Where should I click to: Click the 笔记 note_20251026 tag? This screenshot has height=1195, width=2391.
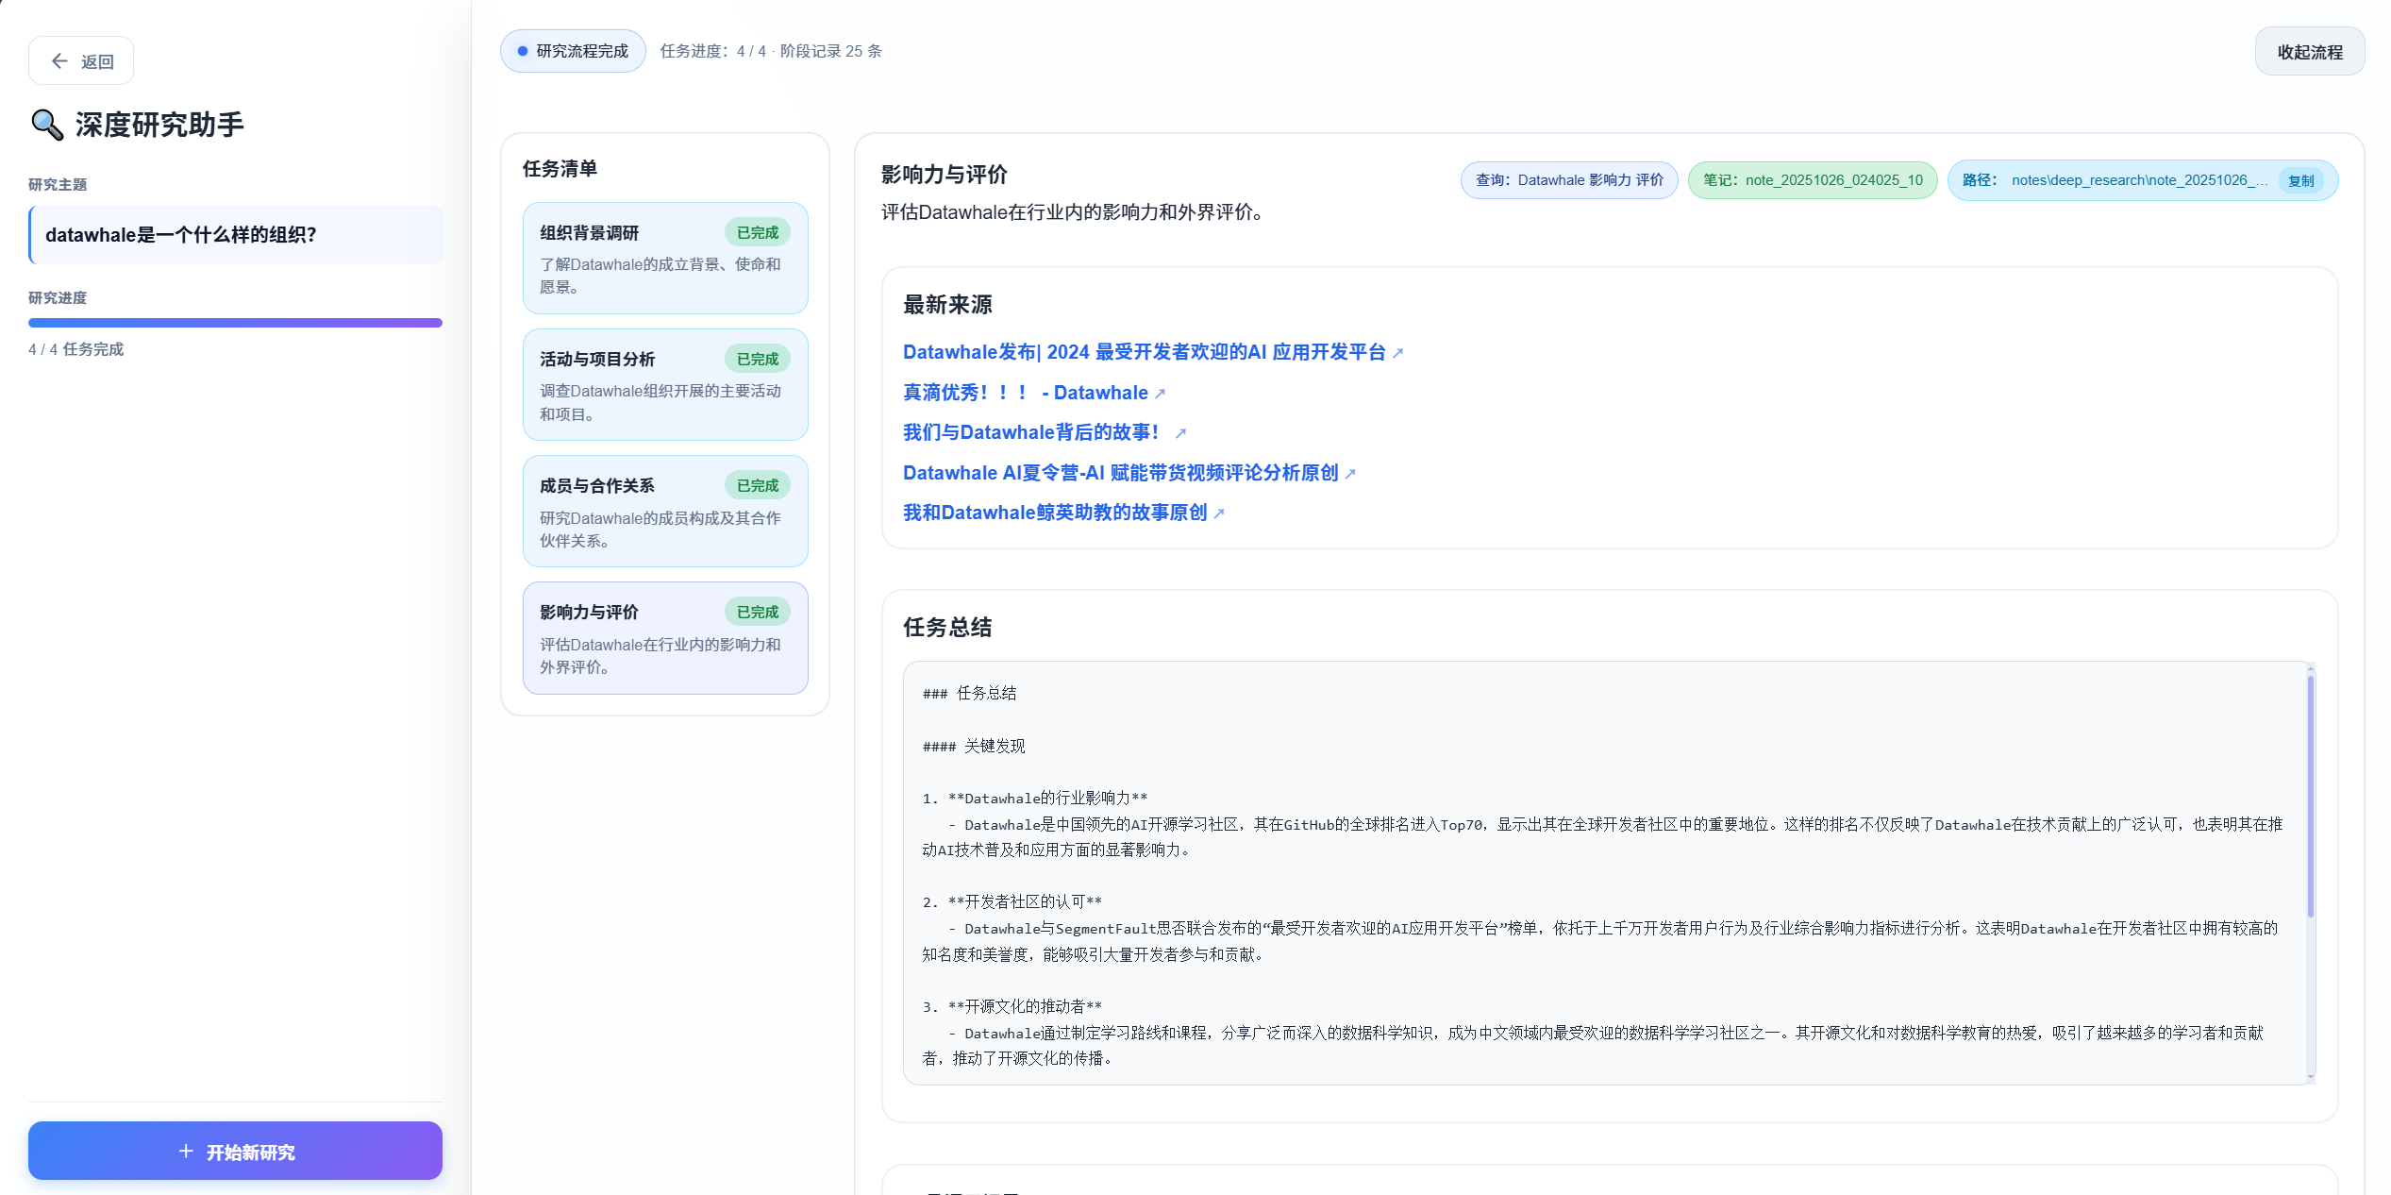pos(1812,180)
